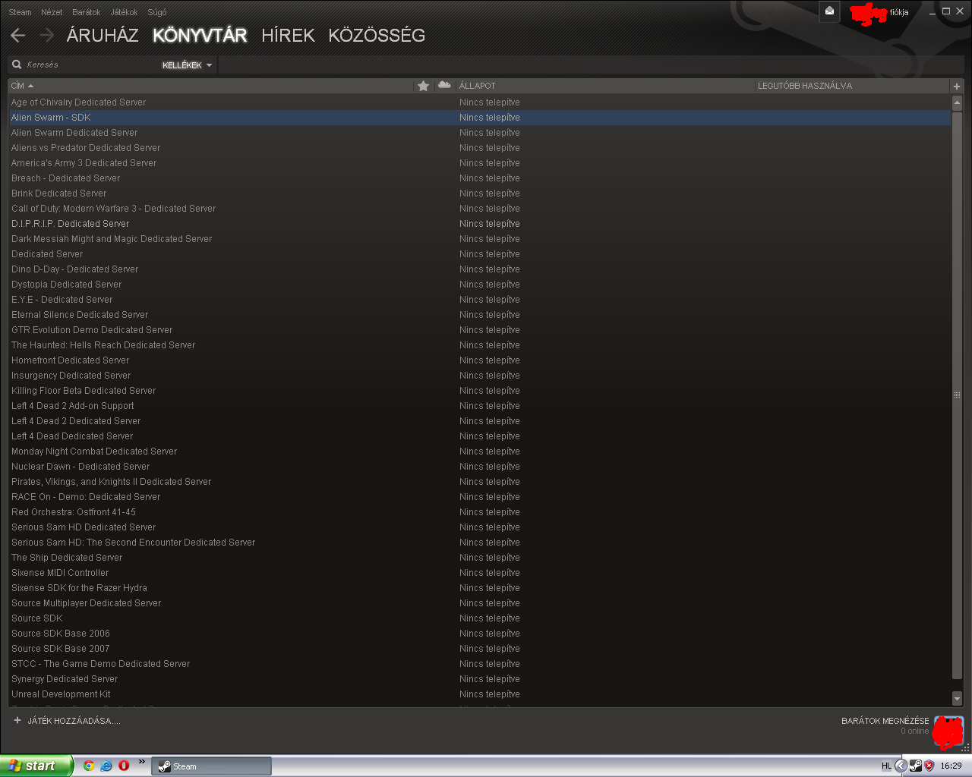Sort by the cloud status column
Screen dimensions: 972x777
[444, 86]
